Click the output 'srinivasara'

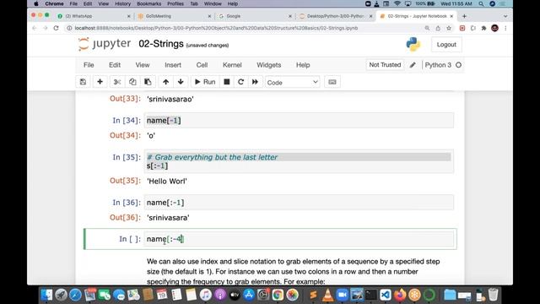click(x=168, y=218)
